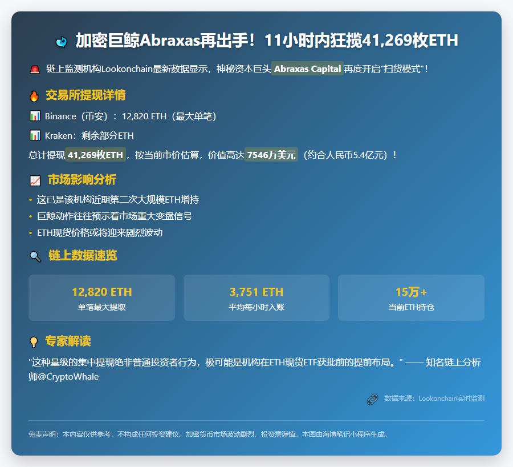Click the highlighted Abraxas Capital tag

[x=308, y=69]
